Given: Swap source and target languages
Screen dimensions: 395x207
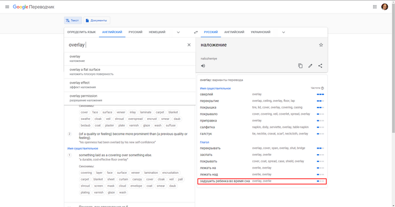Looking at the screenshot, I should [196, 32].
